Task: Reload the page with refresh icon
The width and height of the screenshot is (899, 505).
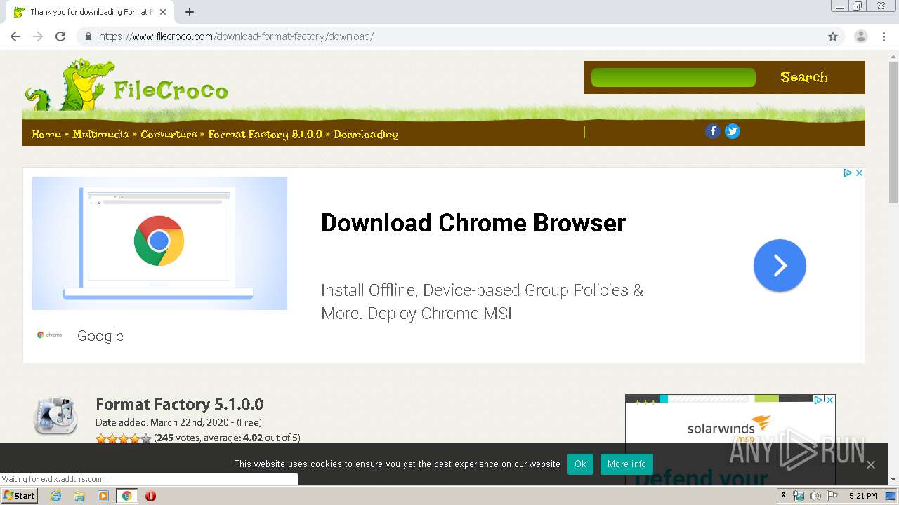Action: coord(60,36)
